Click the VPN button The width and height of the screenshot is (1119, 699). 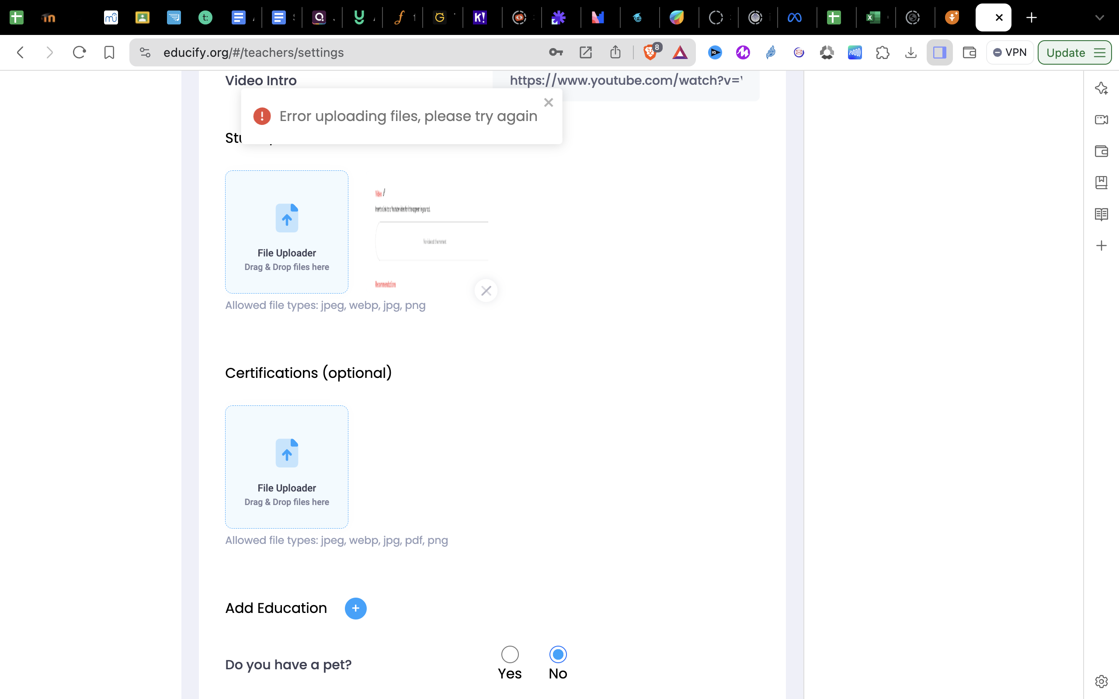[x=1010, y=53]
